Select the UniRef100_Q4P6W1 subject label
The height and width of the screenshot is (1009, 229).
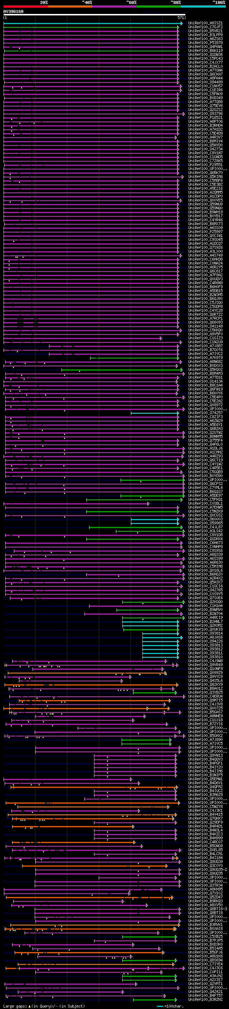[205, 47]
